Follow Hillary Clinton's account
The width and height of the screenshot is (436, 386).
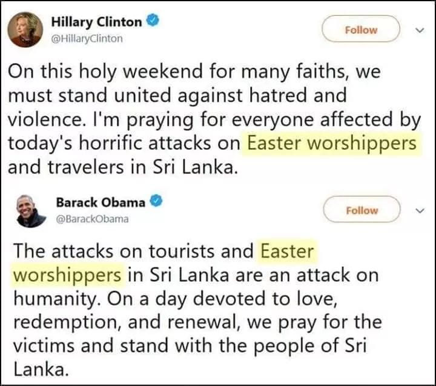click(362, 30)
